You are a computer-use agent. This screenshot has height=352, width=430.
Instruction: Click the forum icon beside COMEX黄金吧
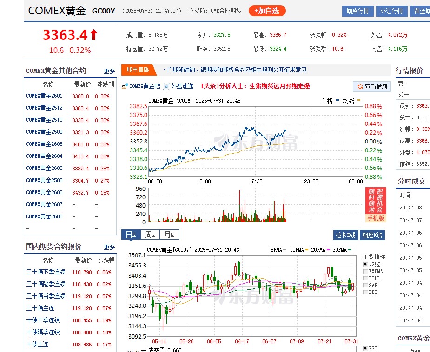pyautogui.click(x=124, y=86)
